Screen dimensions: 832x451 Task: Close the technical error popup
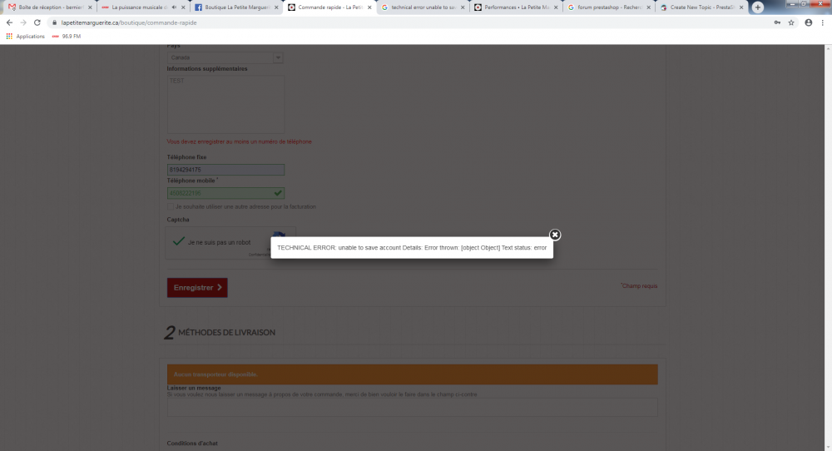(554, 235)
